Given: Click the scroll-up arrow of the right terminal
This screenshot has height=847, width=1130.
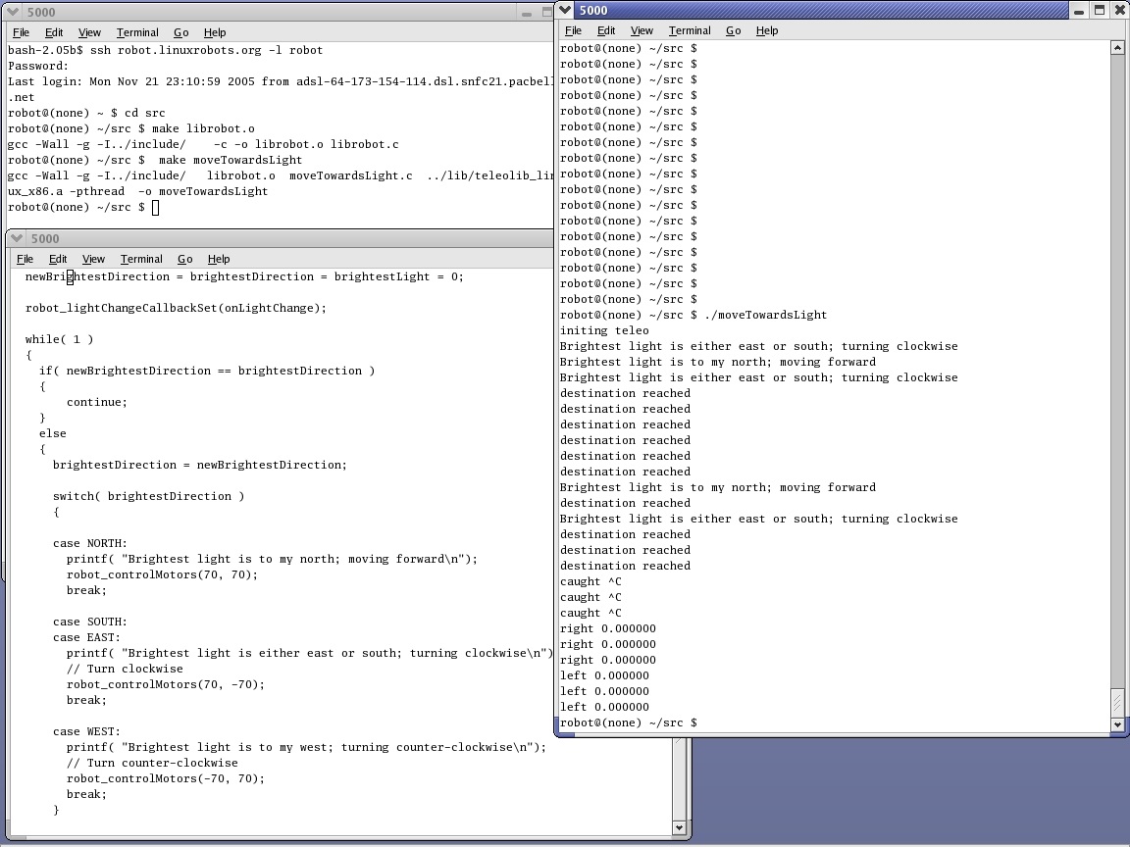Looking at the screenshot, I should pos(1119,45).
